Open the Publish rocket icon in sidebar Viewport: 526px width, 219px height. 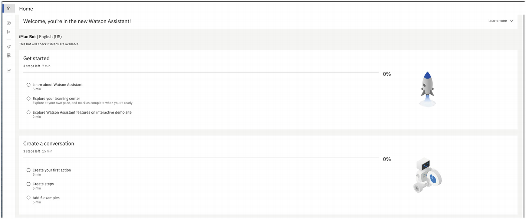pos(9,47)
